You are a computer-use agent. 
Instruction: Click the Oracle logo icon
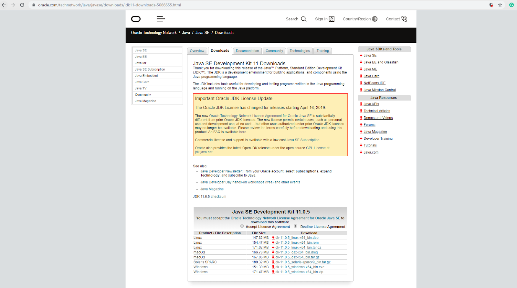tap(136, 19)
